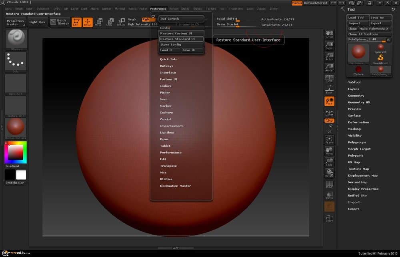Open the Material menu
Screen dimensions: 400x257
[x=120, y=9]
